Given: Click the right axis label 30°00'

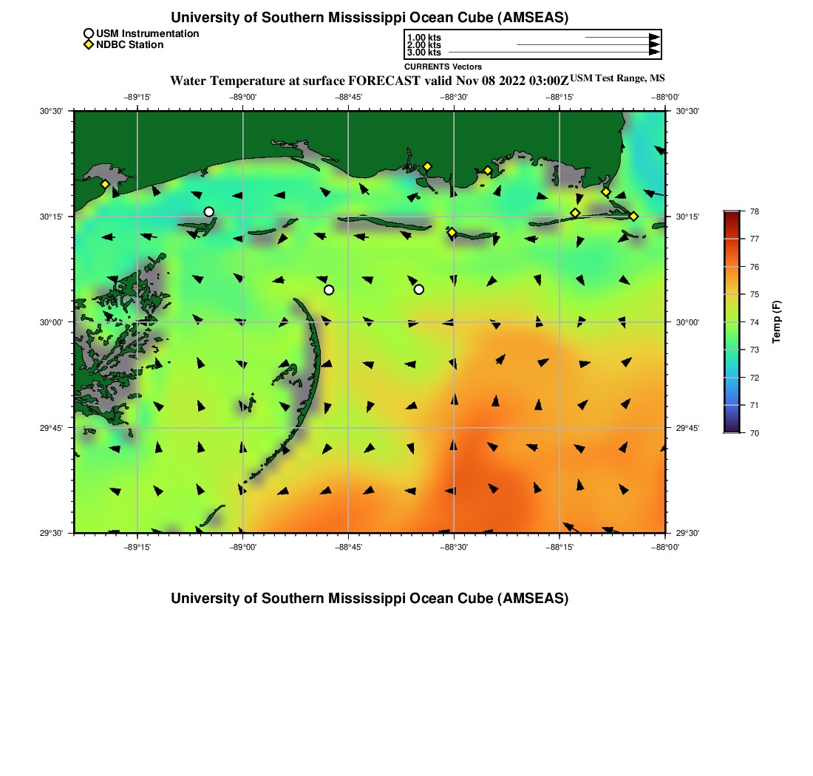Looking at the screenshot, I should [x=687, y=322].
